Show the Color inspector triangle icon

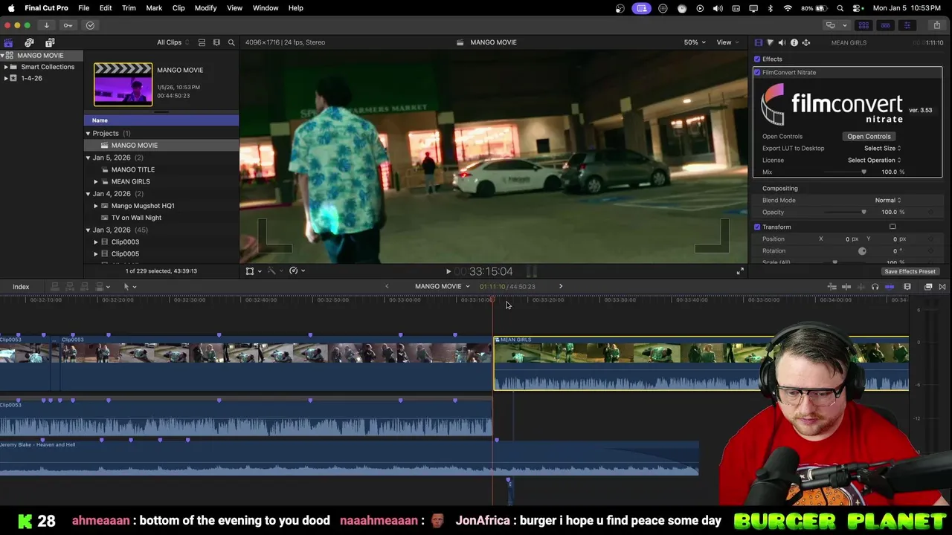(x=770, y=42)
